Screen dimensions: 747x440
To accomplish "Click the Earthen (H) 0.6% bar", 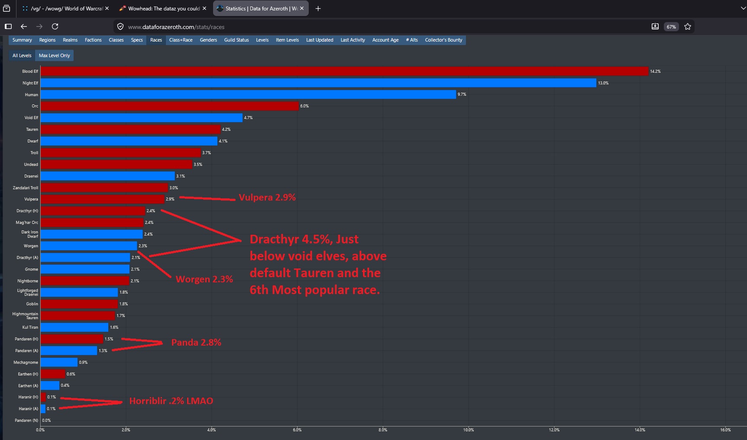I will click(53, 374).
